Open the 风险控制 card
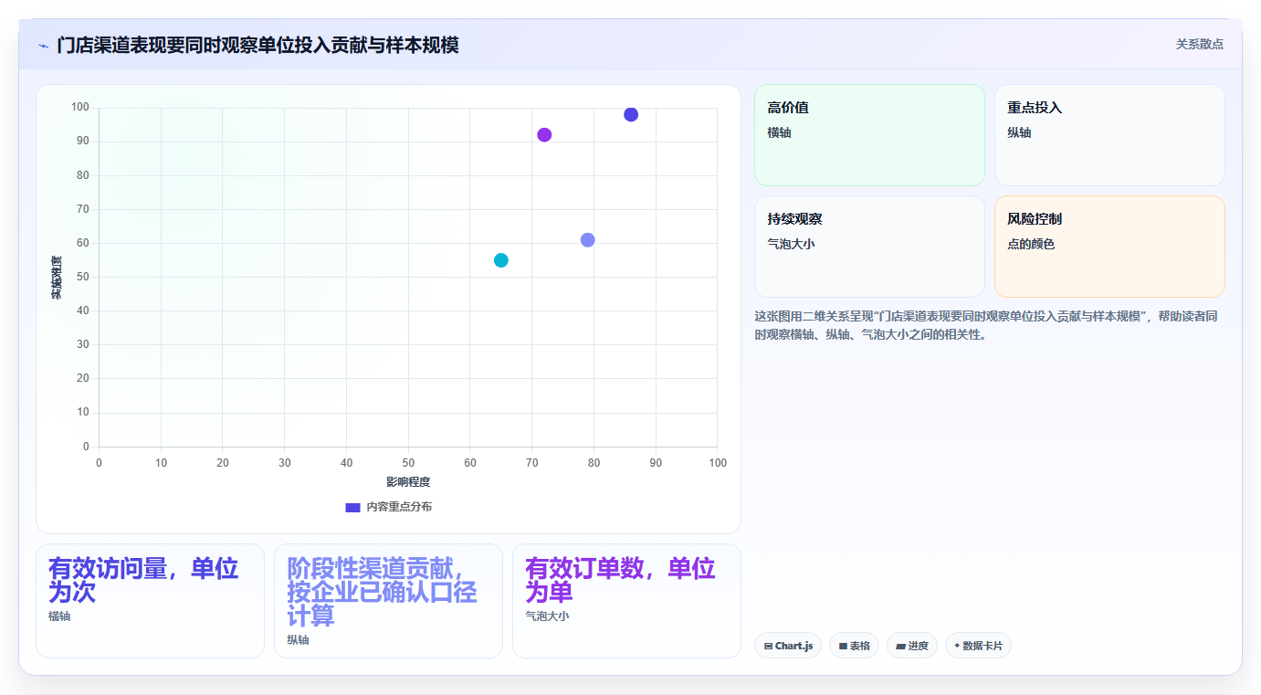Image resolution: width=1261 pixels, height=695 pixels. tap(1109, 247)
